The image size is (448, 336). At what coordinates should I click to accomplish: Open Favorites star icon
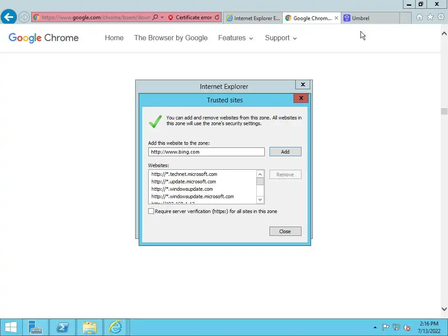point(430,17)
